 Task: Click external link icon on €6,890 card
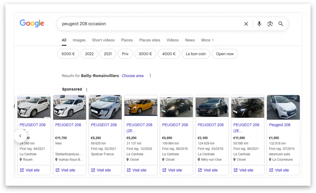point(164,170)
